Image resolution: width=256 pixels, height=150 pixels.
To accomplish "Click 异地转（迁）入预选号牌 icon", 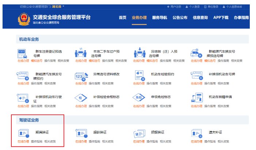I will pyautogui.click(x=140, y=53).
